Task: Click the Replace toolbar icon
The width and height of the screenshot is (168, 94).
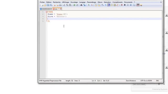Action: tap(85, 5)
